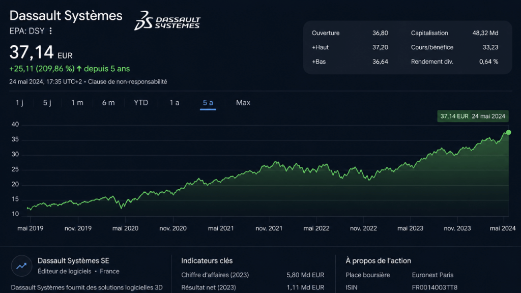Click the Cours/bénéfice label
The height and width of the screenshot is (293, 521).
click(x=432, y=47)
